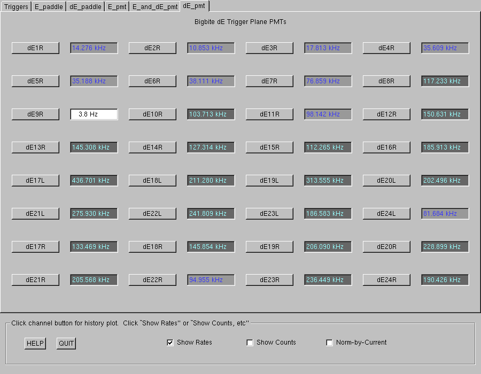Click the QUIT button
Screen dimensions: 481x374
pyautogui.click(x=66, y=344)
